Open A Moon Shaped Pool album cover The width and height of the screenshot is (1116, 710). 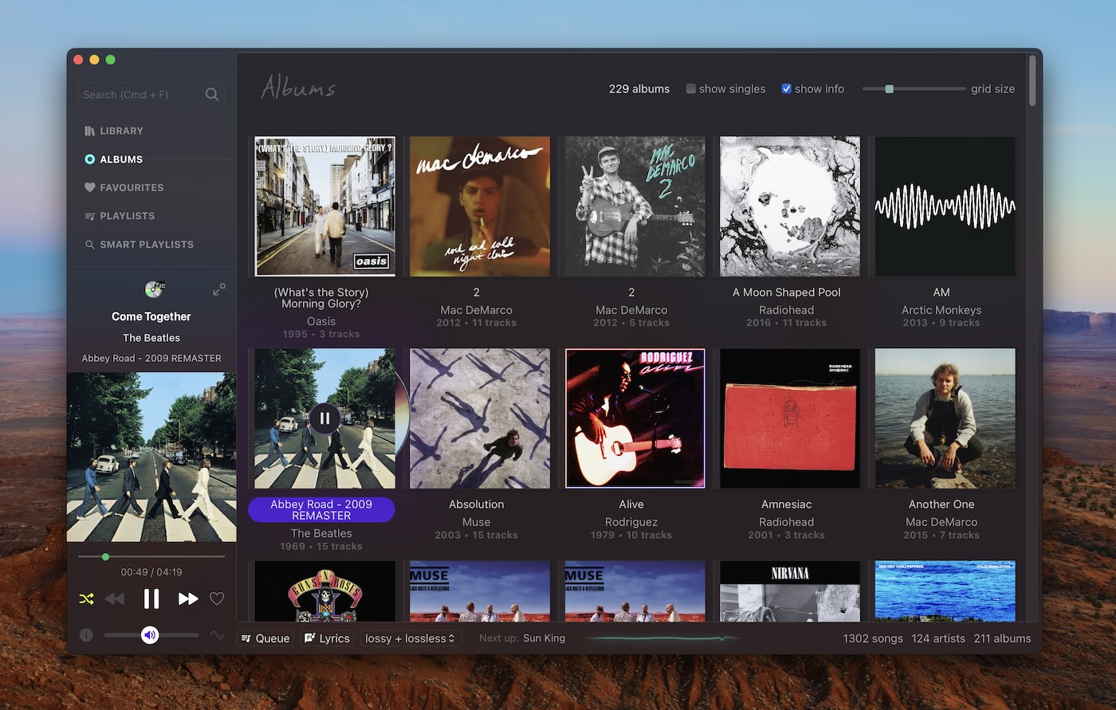(x=790, y=206)
